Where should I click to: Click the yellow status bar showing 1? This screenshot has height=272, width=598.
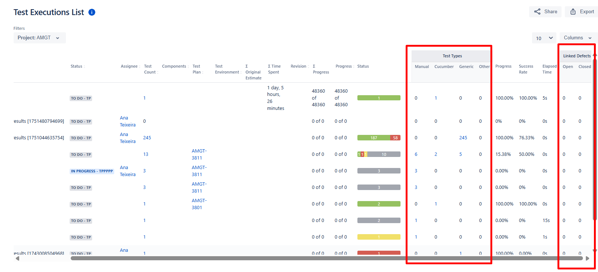(379, 237)
